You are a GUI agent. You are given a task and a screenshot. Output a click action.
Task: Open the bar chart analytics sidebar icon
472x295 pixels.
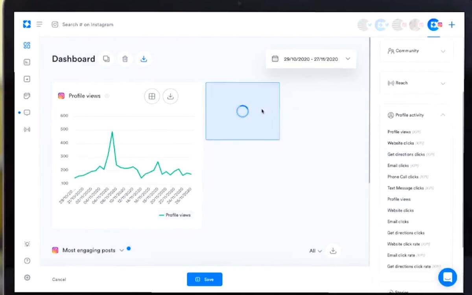pos(27,62)
